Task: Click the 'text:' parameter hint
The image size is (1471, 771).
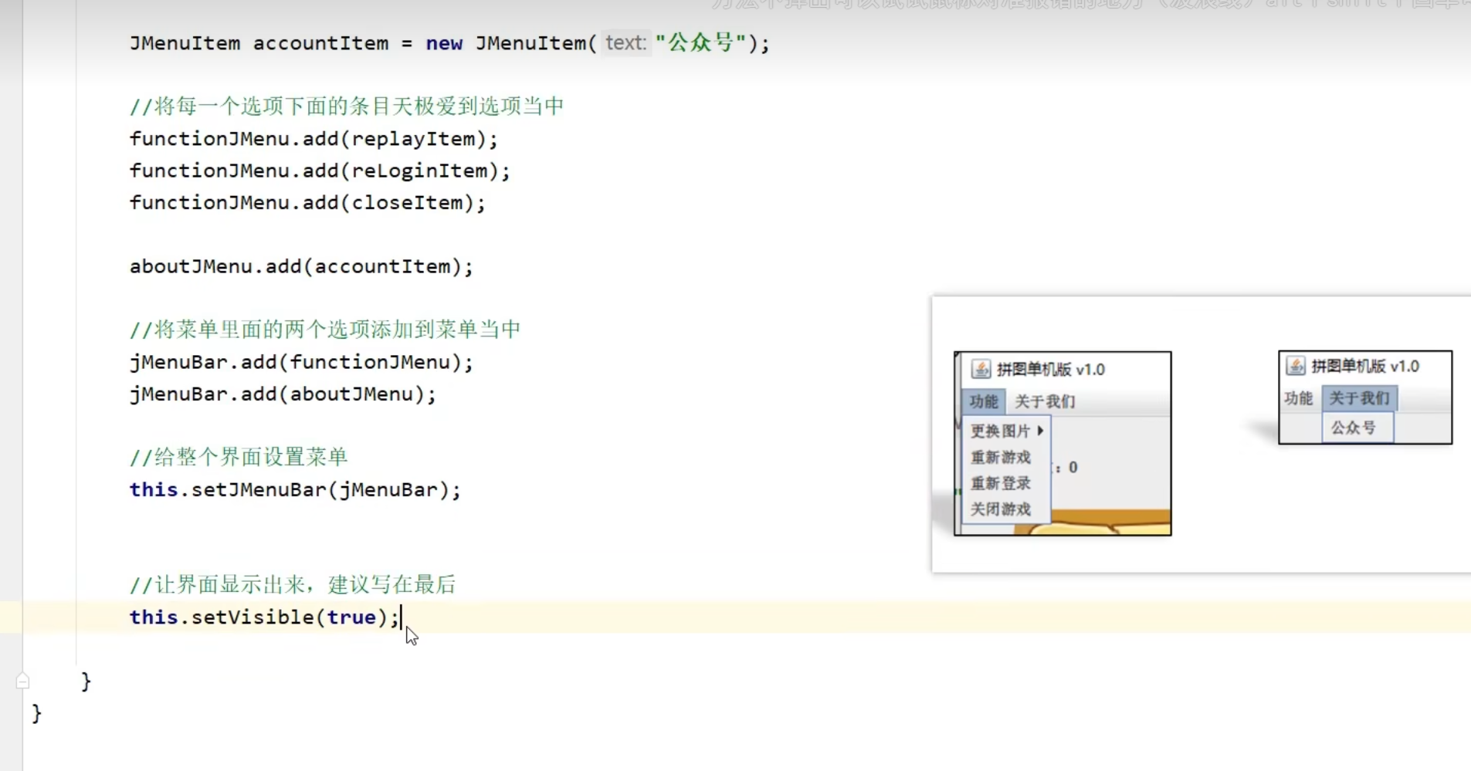Action: 625,42
